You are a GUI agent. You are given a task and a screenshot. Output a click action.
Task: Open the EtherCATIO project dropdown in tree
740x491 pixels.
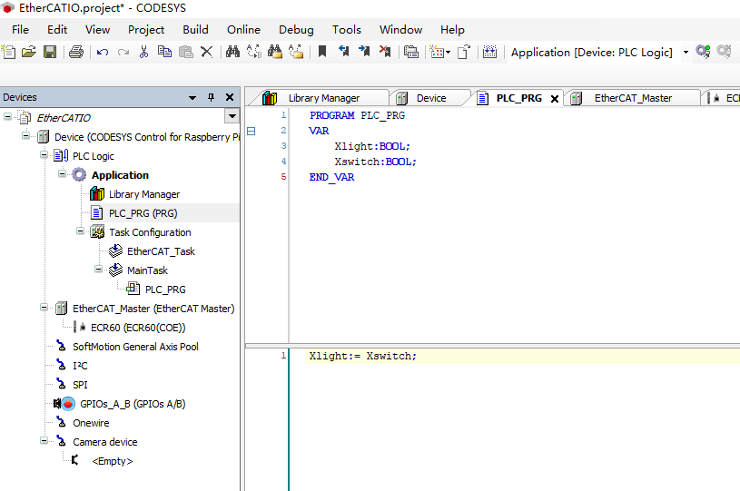click(232, 116)
